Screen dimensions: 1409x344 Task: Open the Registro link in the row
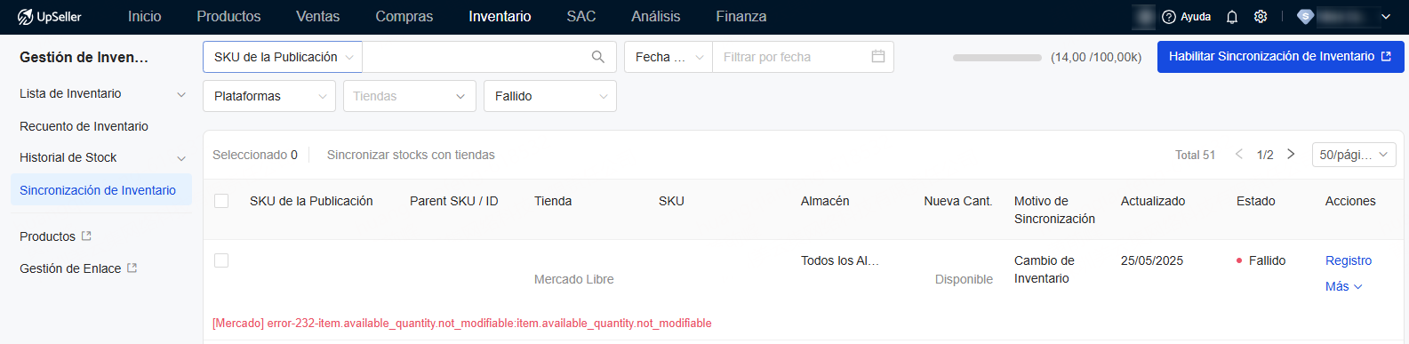[x=1349, y=260]
